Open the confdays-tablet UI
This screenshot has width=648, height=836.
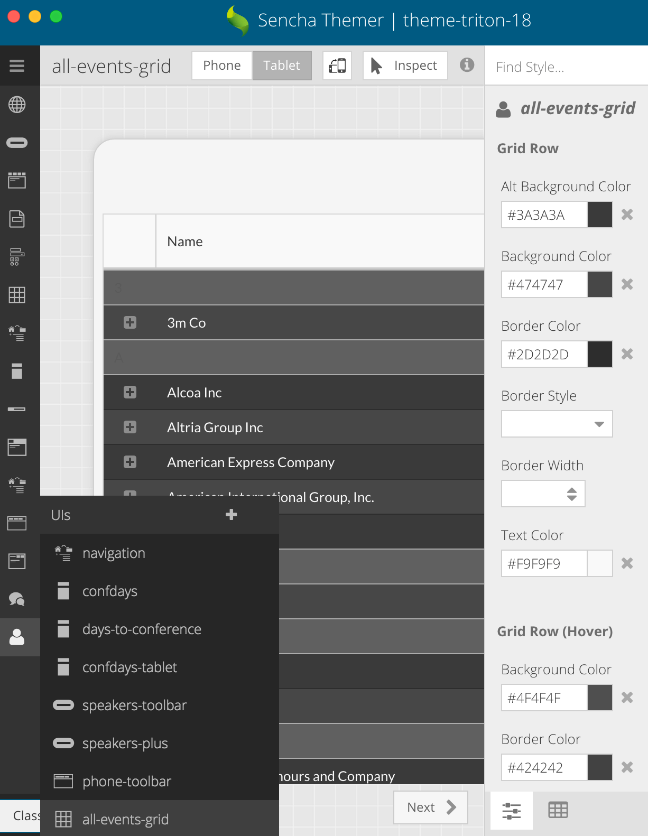point(160,667)
